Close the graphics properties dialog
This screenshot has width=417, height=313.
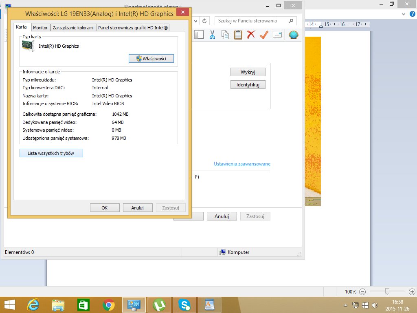coord(183,12)
